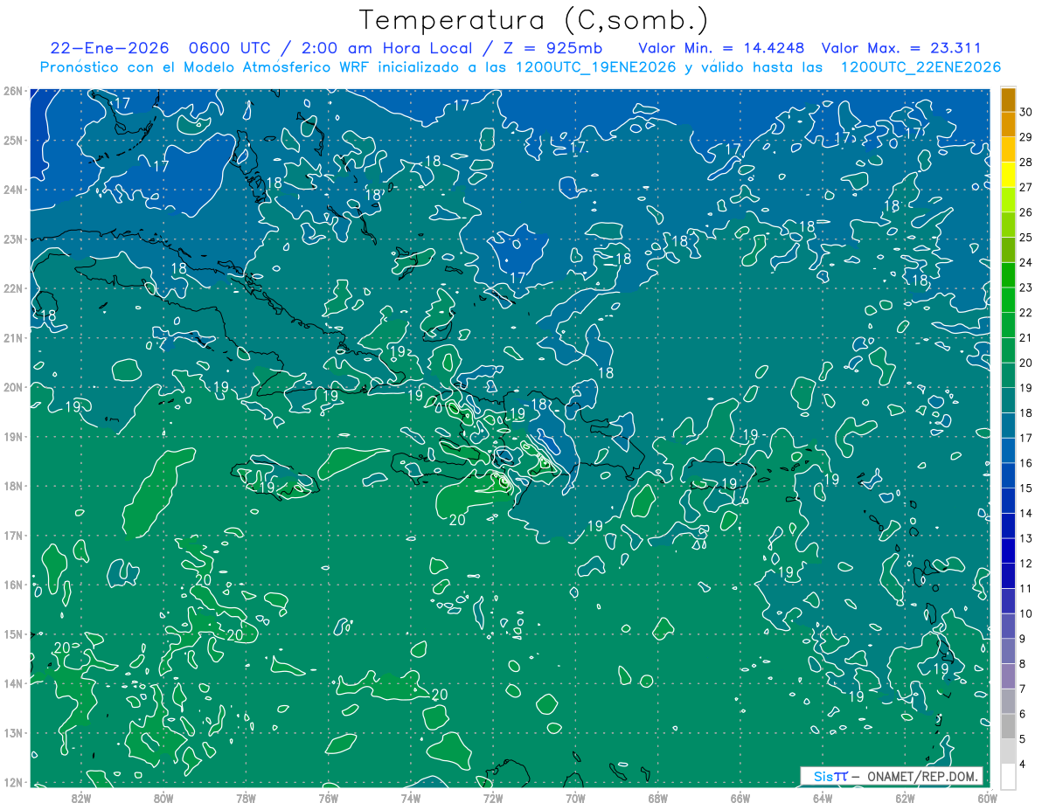
Task: Click the '12N' latitude axis label
Action: [x=12, y=782]
